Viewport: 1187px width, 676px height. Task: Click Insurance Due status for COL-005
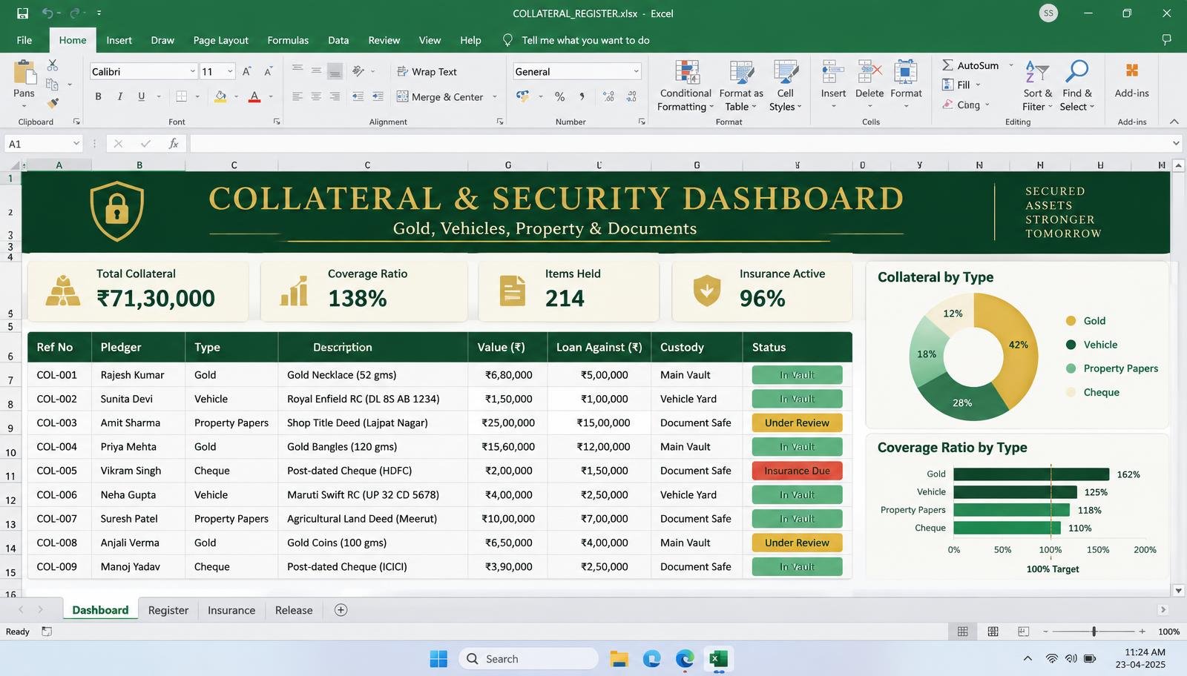tap(797, 471)
